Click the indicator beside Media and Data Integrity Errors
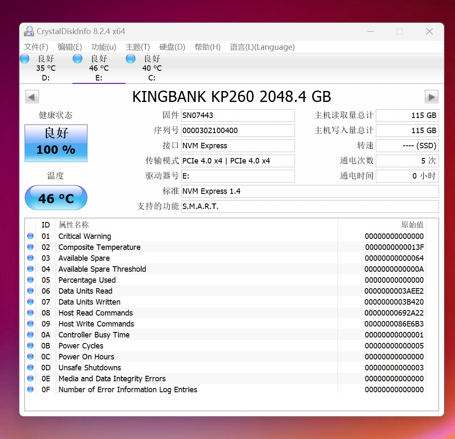Viewport: 455px width, 439px height. (30, 378)
